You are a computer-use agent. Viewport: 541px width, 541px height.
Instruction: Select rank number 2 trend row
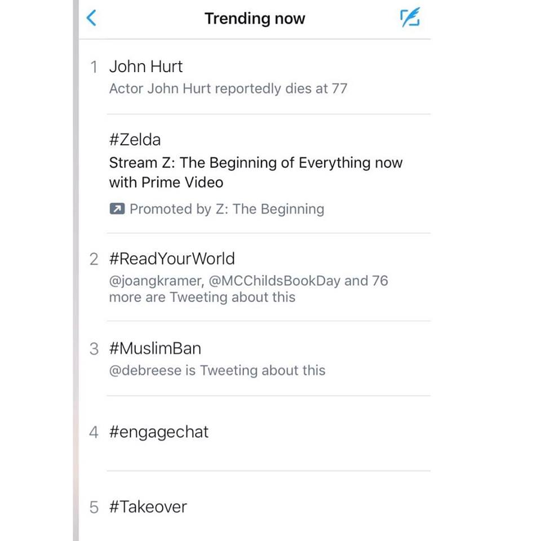255,277
